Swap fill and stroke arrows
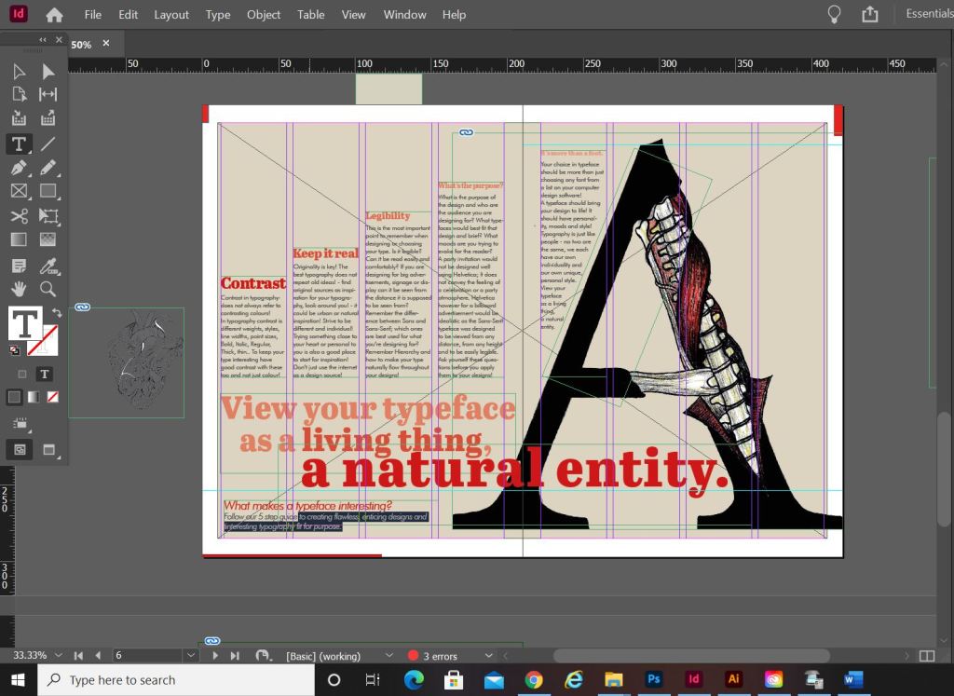 [56, 313]
